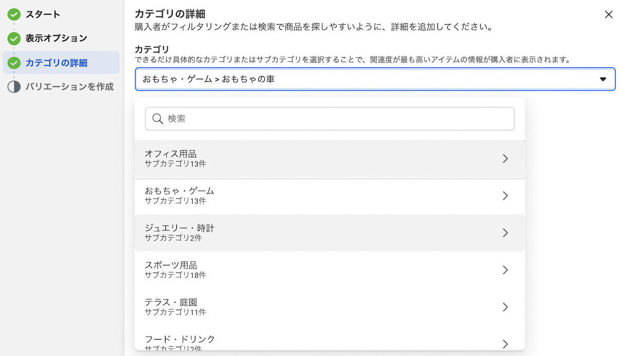Screen dimensions: 622x356
Task: Open the バリエーションを作成 step
Action: pyautogui.click(x=69, y=86)
